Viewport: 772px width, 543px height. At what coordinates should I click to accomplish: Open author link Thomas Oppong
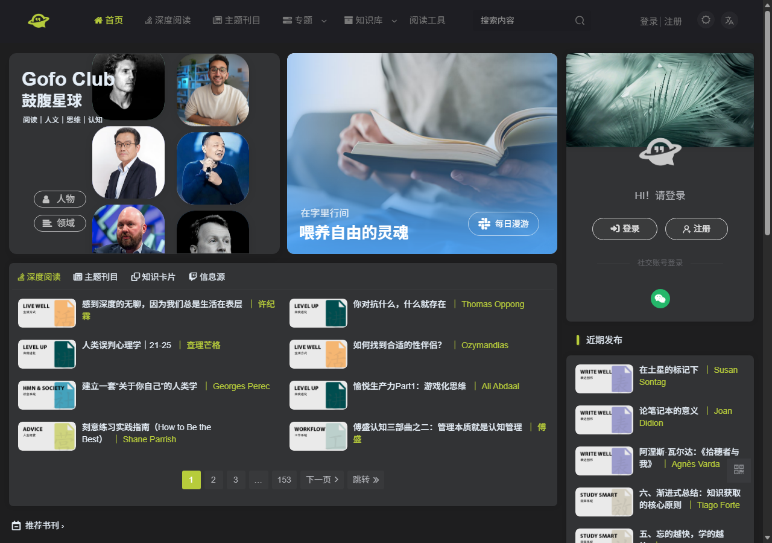pos(493,304)
